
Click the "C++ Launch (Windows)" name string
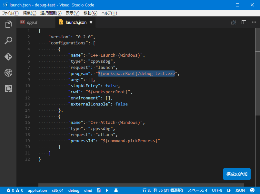[x=115, y=55]
